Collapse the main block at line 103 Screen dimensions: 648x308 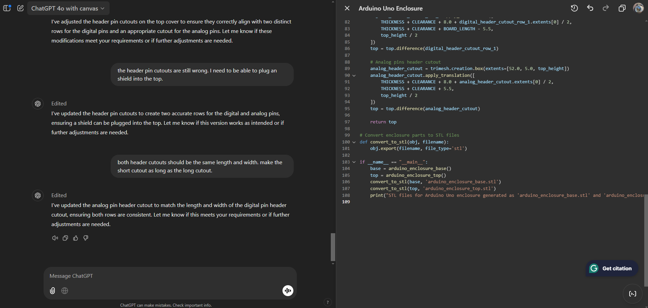354,162
